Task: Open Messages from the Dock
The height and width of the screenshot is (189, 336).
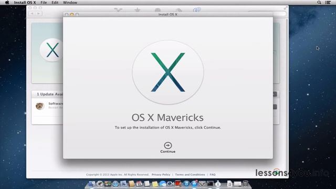Action: click(163, 184)
